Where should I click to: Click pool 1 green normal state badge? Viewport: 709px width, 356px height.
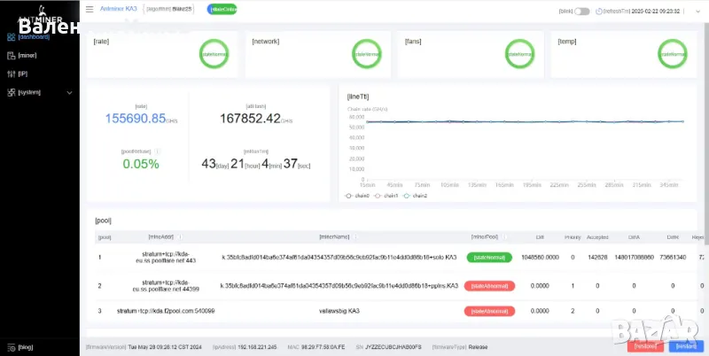tap(489, 258)
